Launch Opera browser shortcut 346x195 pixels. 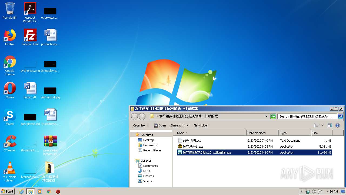point(10,90)
